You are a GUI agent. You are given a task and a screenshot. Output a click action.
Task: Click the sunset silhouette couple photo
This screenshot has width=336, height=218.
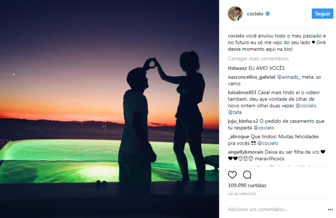(110, 109)
